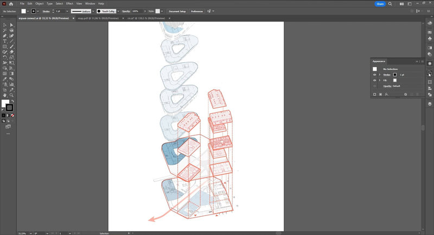
Task: Set paint mode to Gradient
Action: pos(8,115)
